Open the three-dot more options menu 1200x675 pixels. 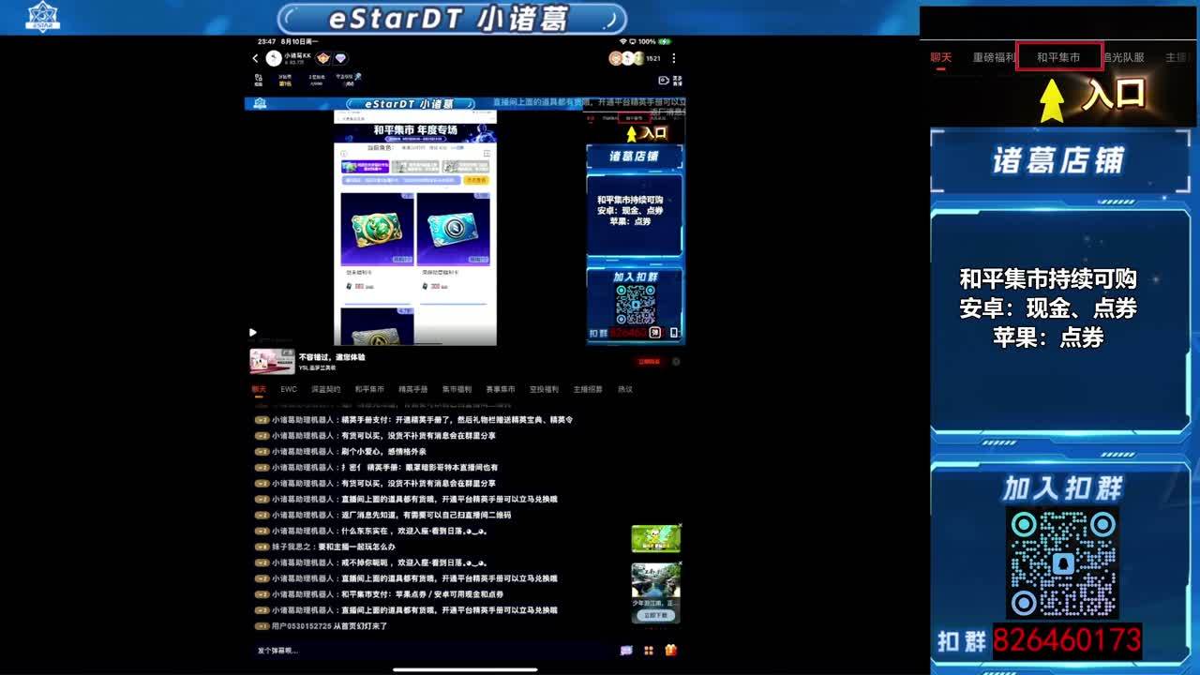673,58
